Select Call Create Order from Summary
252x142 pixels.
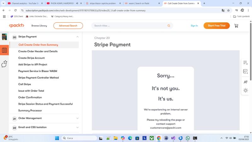click(x=38, y=45)
